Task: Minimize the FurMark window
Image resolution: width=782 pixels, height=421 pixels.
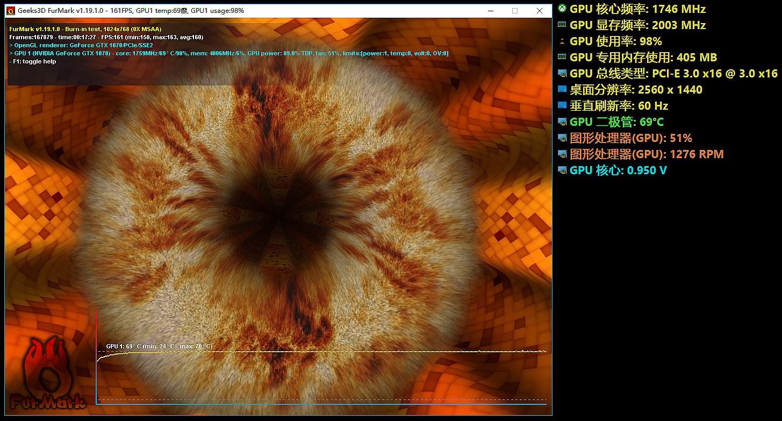Action: 490,10
